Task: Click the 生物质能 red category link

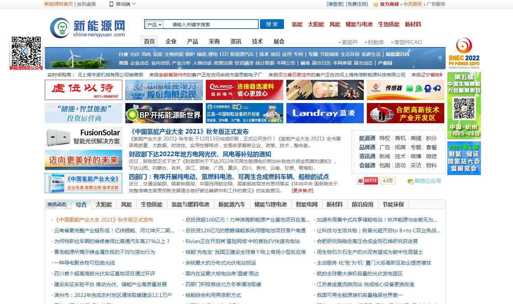Action: tap(389, 24)
